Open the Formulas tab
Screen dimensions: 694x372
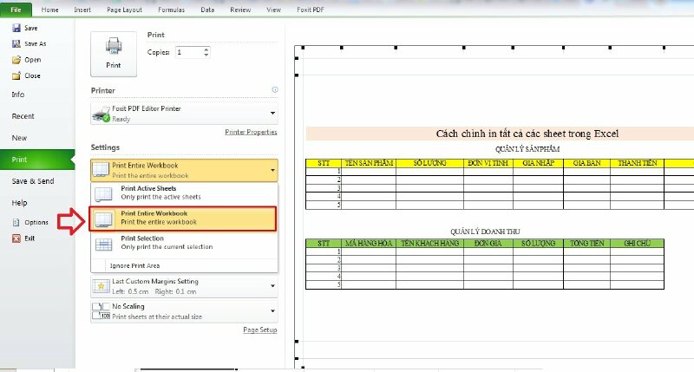pyautogui.click(x=171, y=10)
